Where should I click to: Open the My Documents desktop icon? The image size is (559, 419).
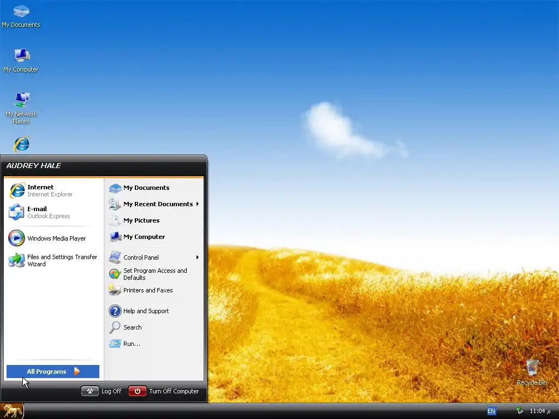pyautogui.click(x=21, y=16)
